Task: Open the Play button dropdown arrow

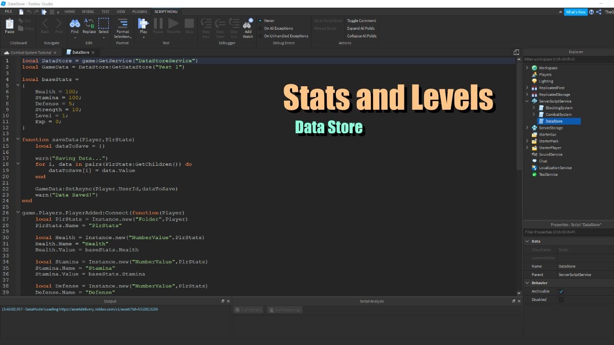Action: pyautogui.click(x=143, y=37)
